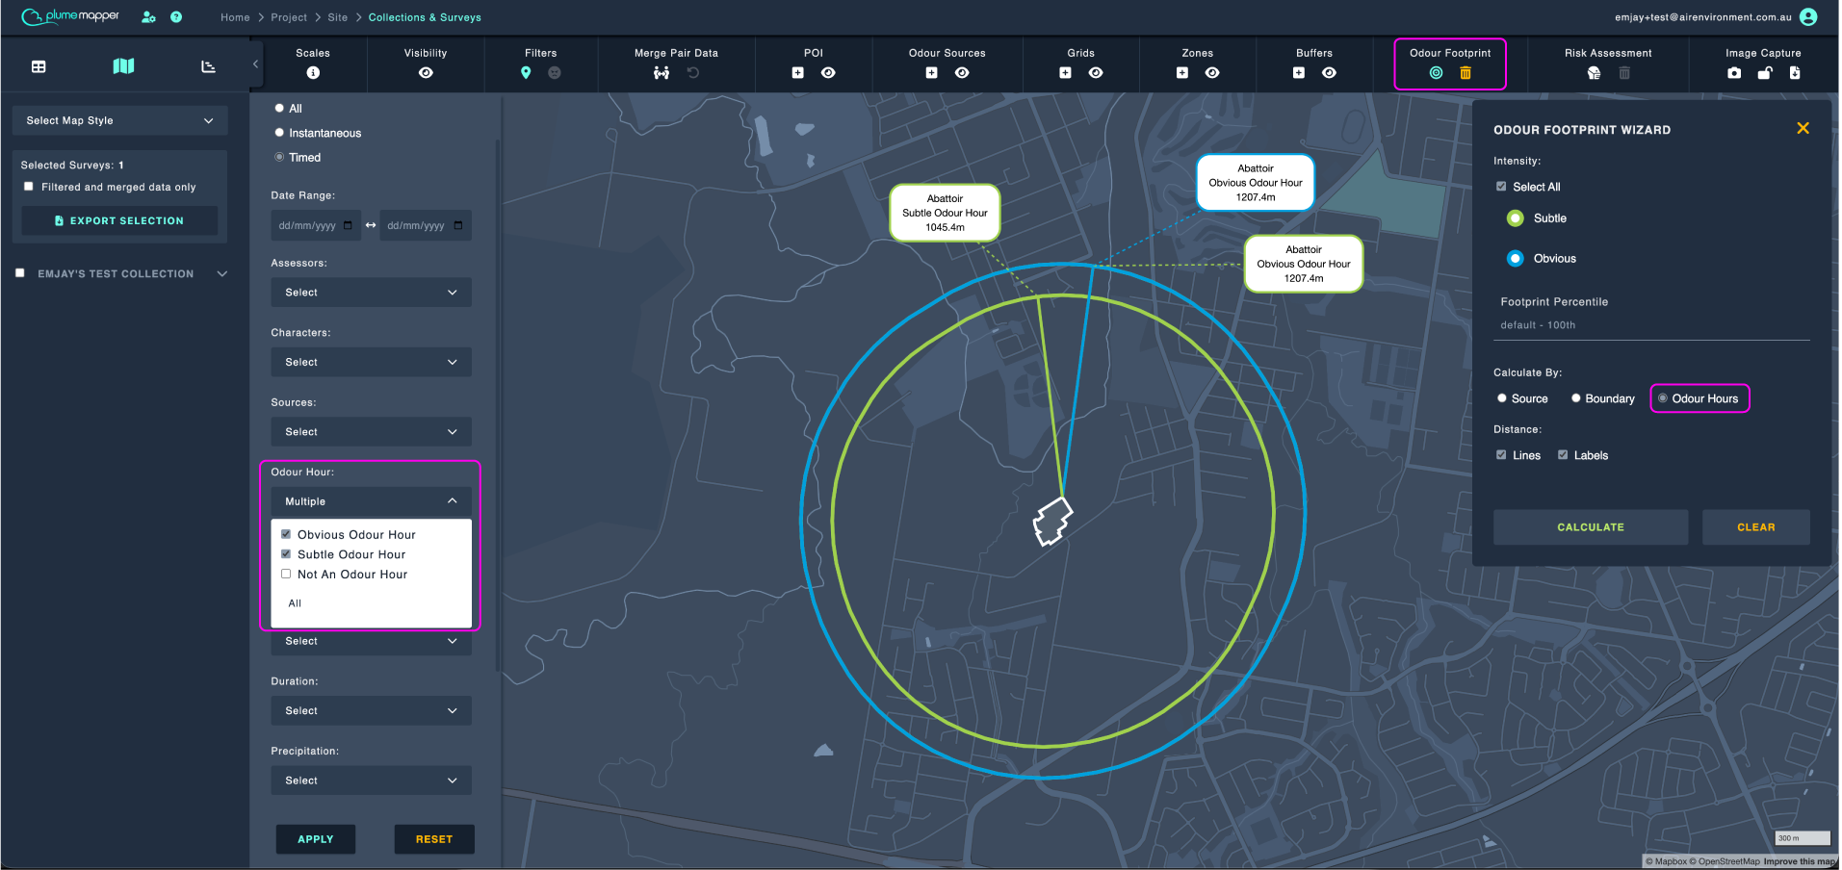Toggle POI visibility eye

(x=828, y=73)
